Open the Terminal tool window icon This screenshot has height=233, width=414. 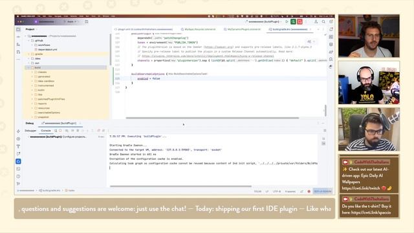pos(18,169)
